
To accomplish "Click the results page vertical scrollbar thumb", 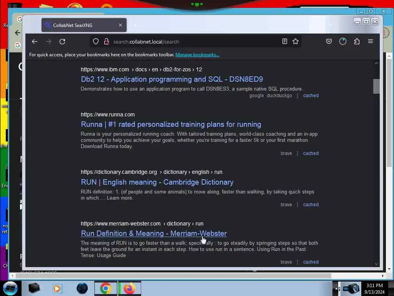I will coord(376,86).
